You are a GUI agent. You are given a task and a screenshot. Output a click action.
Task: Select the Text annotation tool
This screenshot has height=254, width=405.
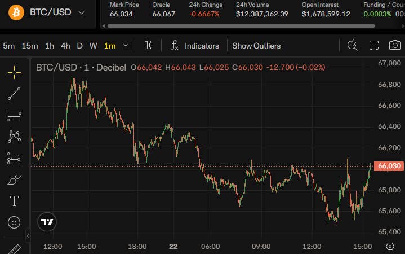[14, 201]
